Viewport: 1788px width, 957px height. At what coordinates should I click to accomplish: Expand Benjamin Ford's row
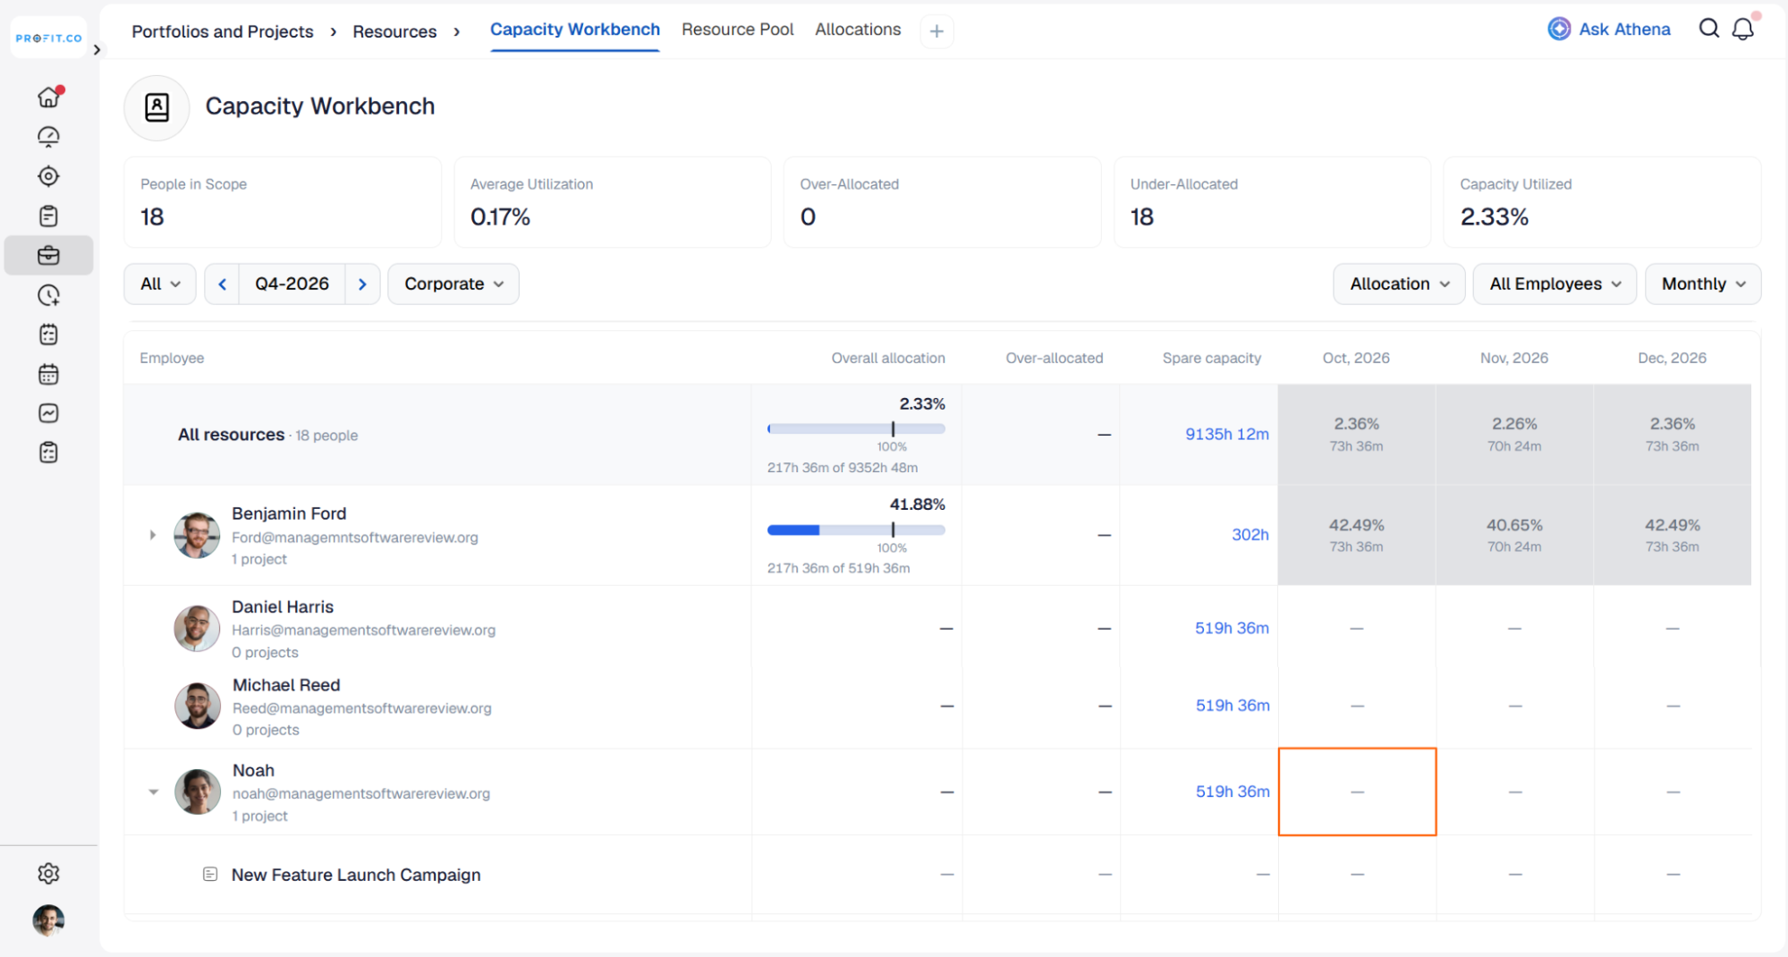click(x=152, y=535)
